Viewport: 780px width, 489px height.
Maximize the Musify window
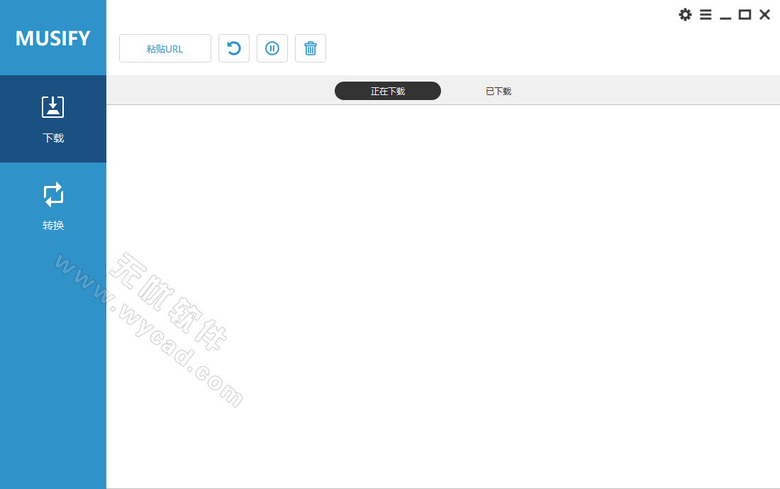click(x=745, y=14)
